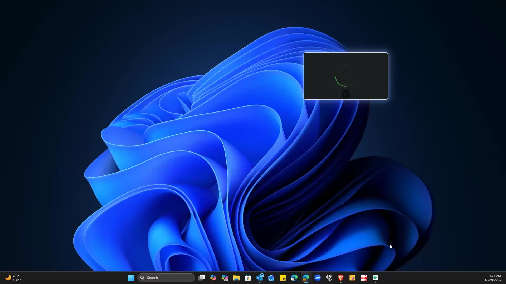
Task: Launch the Copilot app from the taskbar
Action: [213, 278]
